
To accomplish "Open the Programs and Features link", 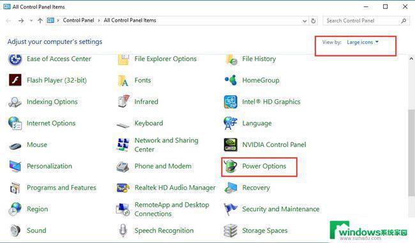I will 61,188.
